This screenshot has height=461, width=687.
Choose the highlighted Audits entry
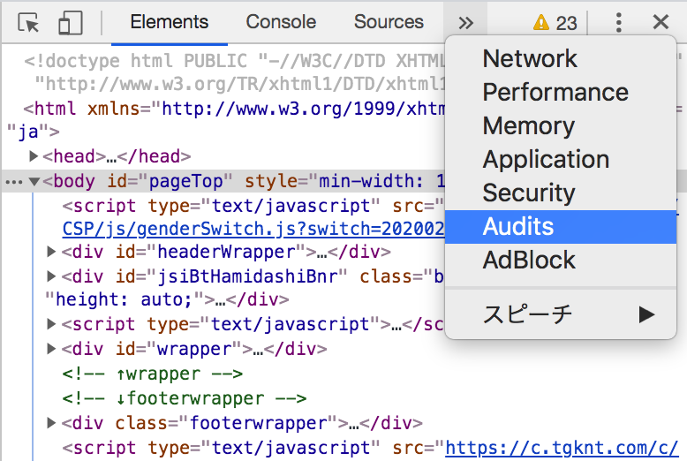point(561,227)
